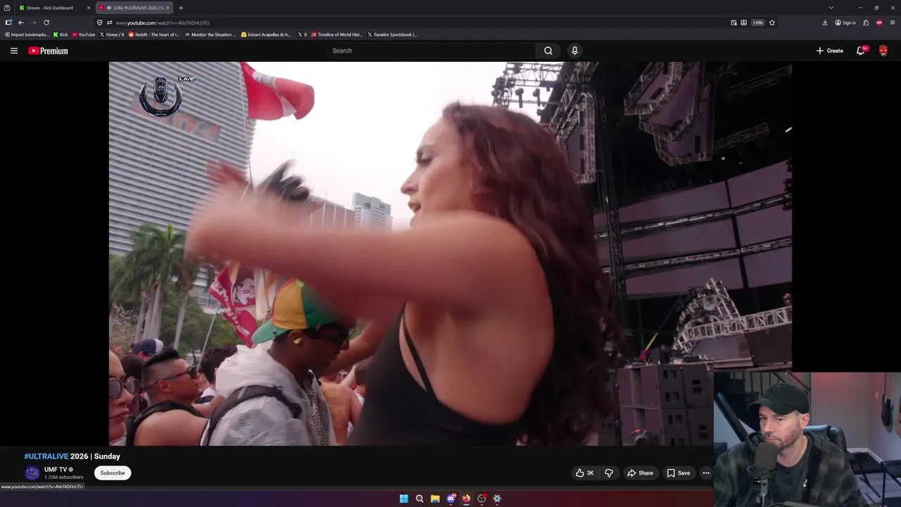The image size is (901, 507).
Task: Close the Stream - Kick Dashboard tab
Action: coord(89,8)
